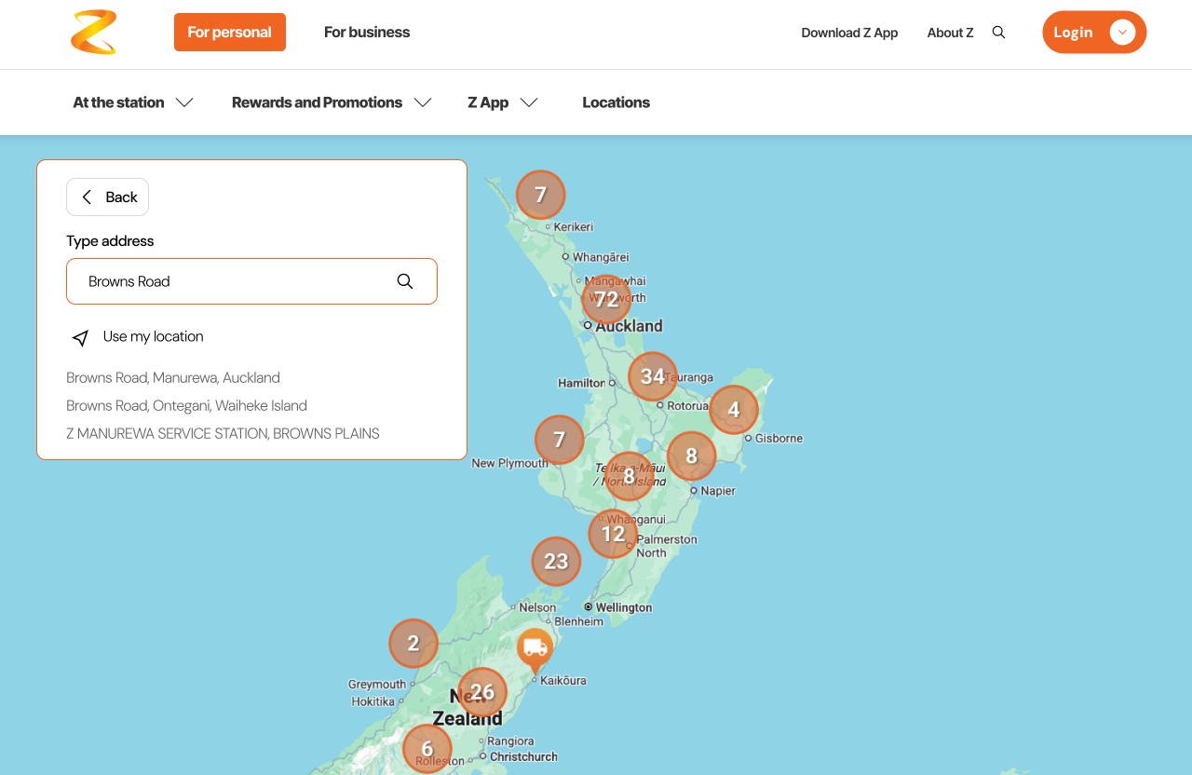Go back using the Back button
The image size is (1192, 775).
click(107, 197)
